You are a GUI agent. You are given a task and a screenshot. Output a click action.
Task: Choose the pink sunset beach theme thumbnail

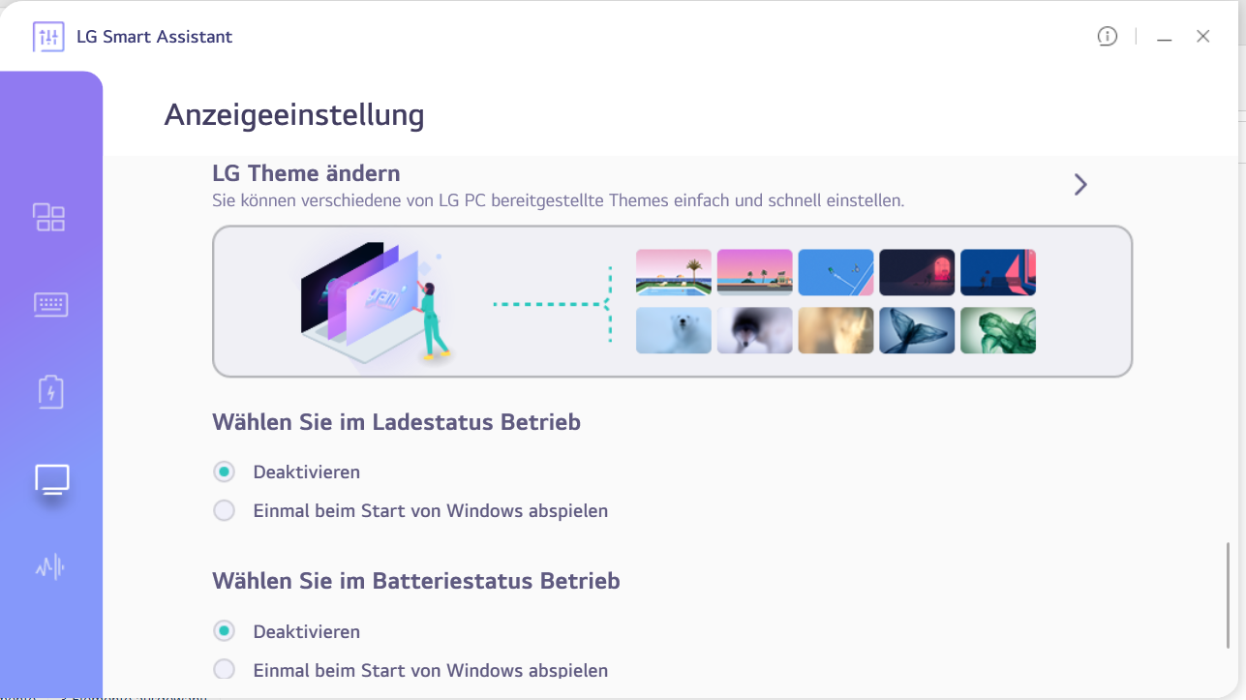point(755,272)
